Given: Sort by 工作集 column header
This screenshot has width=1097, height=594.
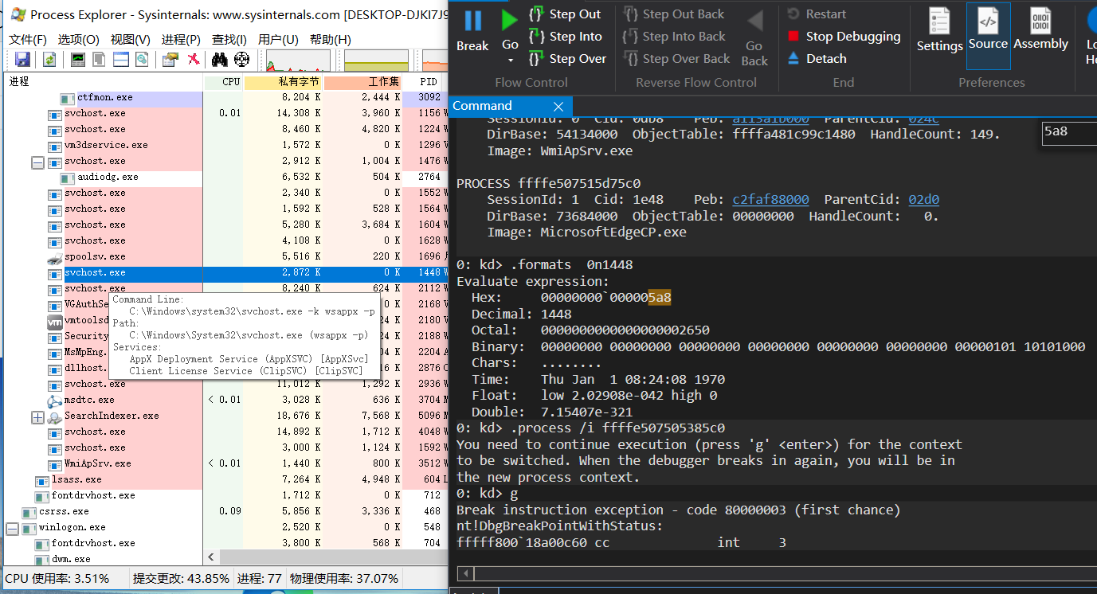Looking at the screenshot, I should (x=363, y=82).
